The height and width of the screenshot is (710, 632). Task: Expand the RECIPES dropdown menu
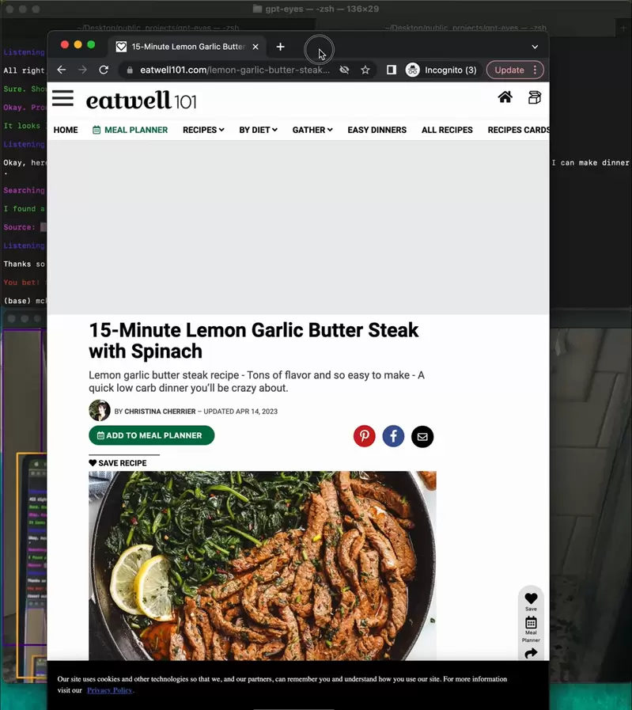coord(203,130)
